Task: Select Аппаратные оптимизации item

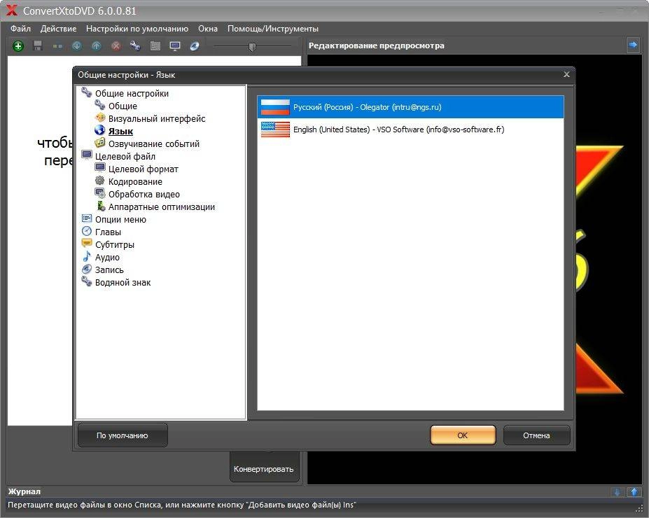Action: tap(162, 207)
